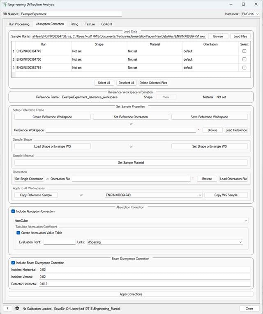
Task: Tick the Select checkbox for ENGINX00364750
Action: pyautogui.click(x=244, y=59)
